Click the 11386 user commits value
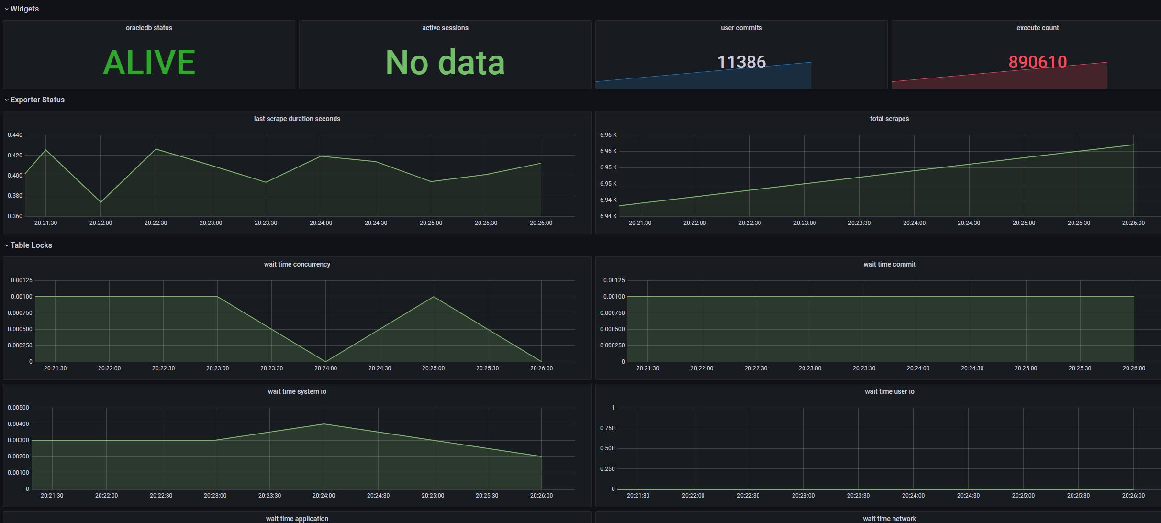 point(741,62)
